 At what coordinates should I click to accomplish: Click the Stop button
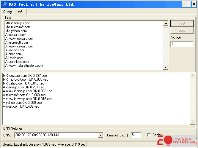(182, 30)
